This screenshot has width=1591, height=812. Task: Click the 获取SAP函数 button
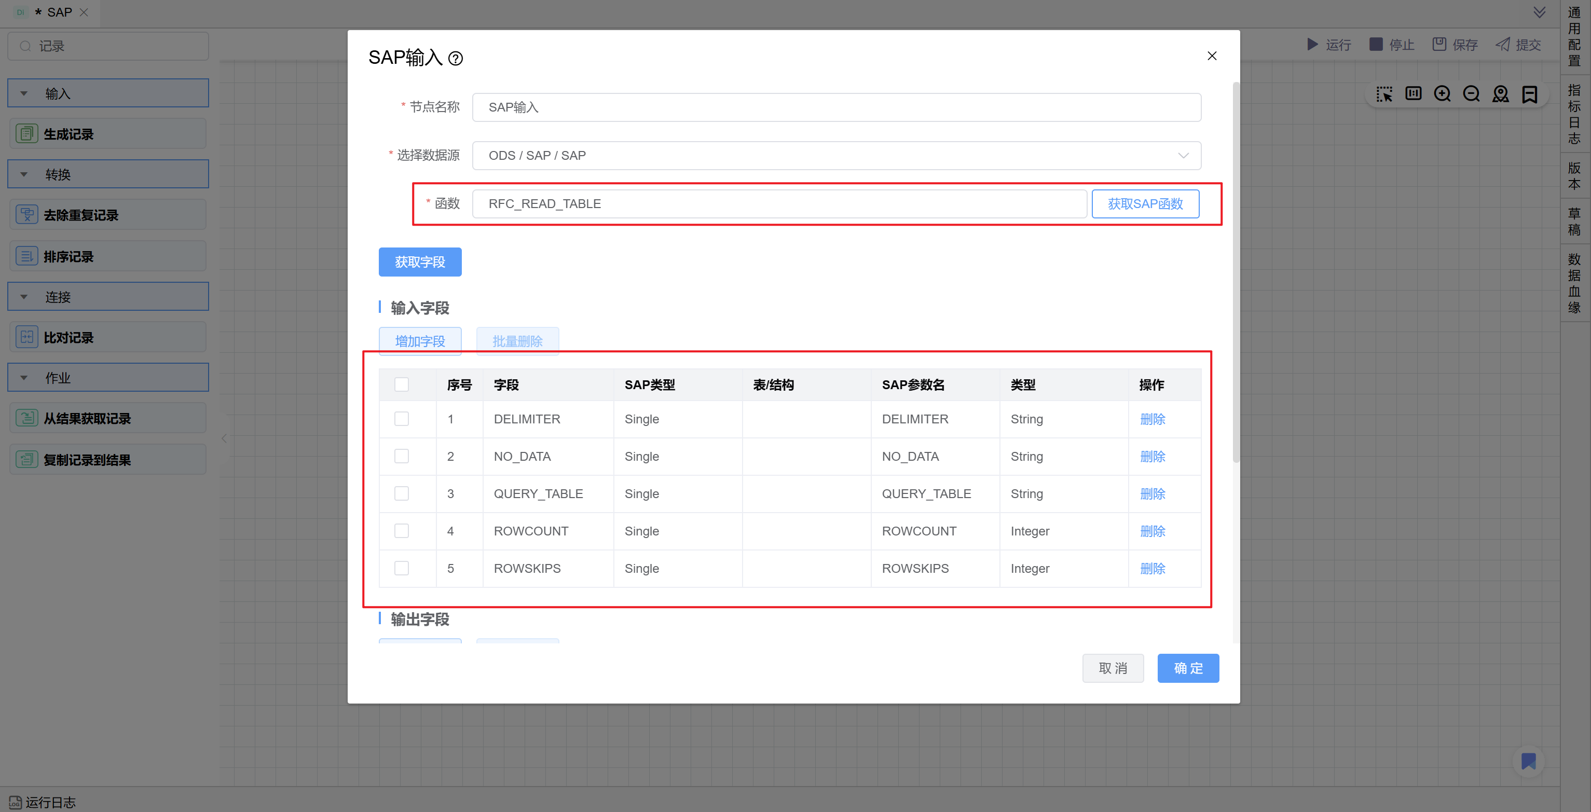click(1145, 204)
